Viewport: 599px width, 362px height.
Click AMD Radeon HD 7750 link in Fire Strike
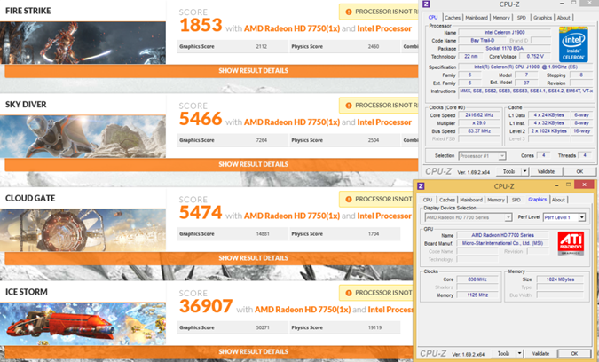pyautogui.click(x=292, y=28)
